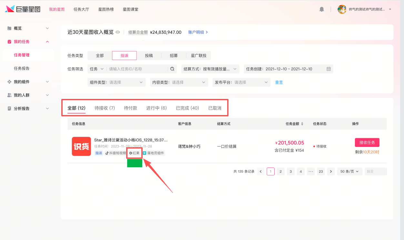Toggle income visibility eye icon
The height and width of the screenshot is (240, 404).
coord(118,32)
